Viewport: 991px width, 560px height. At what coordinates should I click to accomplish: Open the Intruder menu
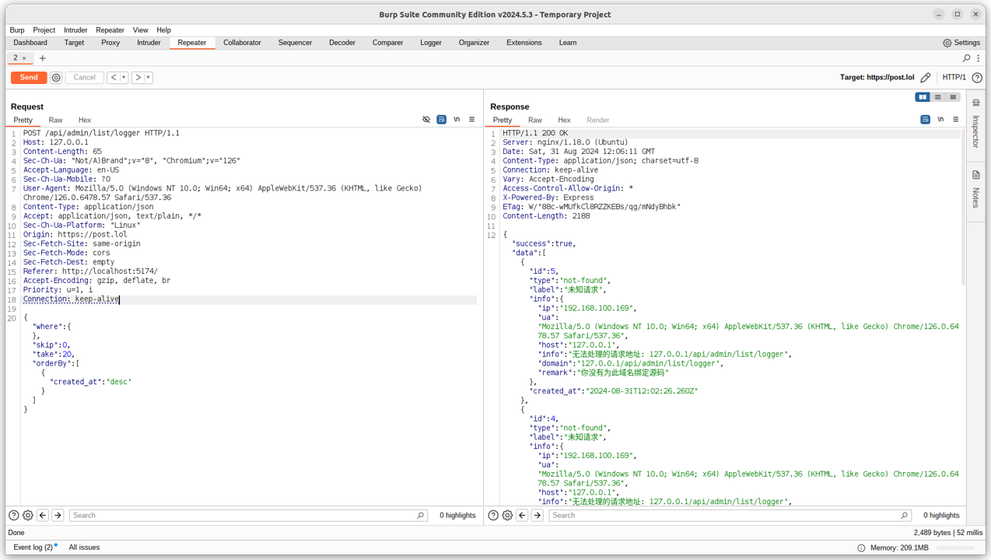coord(75,30)
